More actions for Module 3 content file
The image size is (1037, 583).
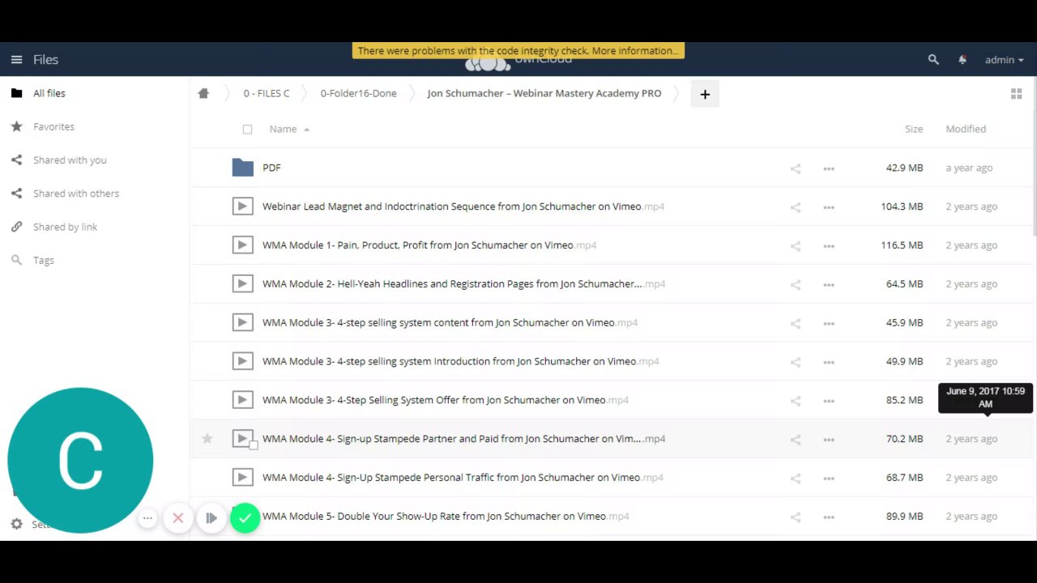(x=829, y=323)
